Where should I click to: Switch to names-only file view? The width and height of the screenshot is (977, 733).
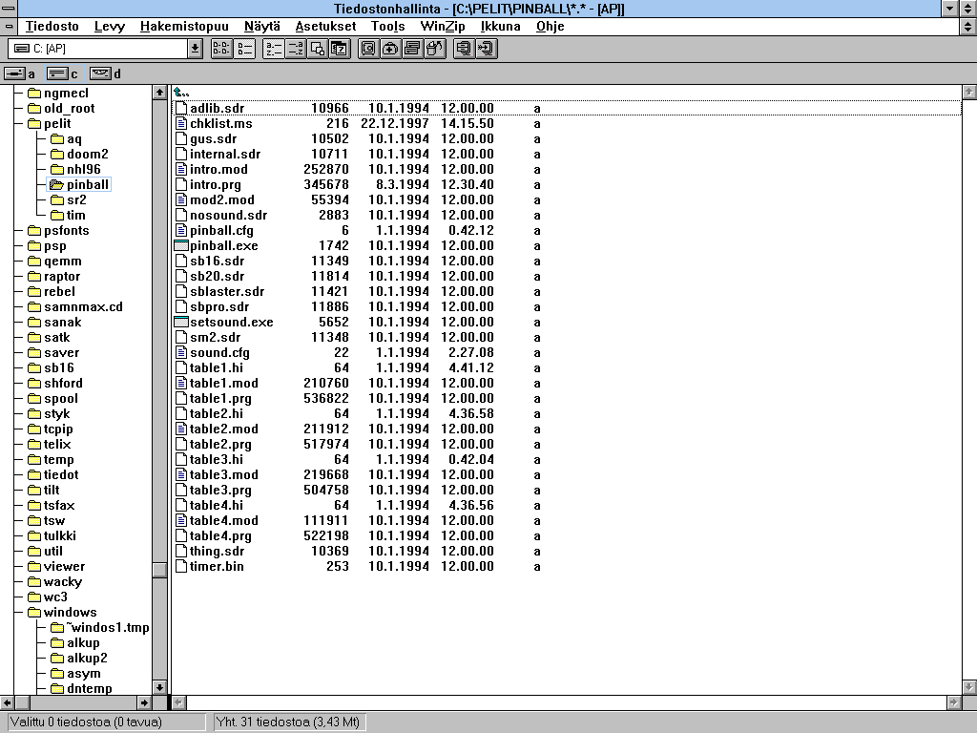(221, 49)
